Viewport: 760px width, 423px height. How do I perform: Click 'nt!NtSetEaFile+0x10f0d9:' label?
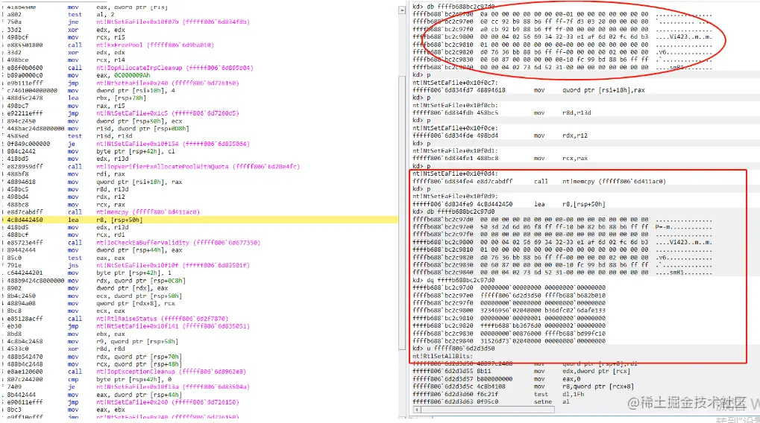tap(455, 197)
